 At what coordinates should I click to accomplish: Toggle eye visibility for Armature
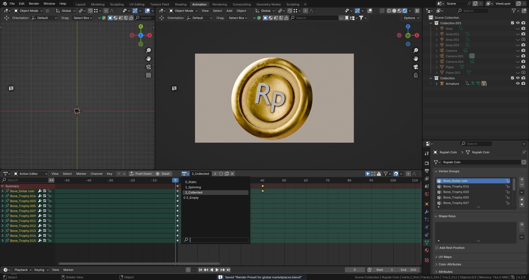pos(518,84)
